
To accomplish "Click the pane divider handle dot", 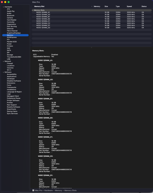I will tap(91, 47).
